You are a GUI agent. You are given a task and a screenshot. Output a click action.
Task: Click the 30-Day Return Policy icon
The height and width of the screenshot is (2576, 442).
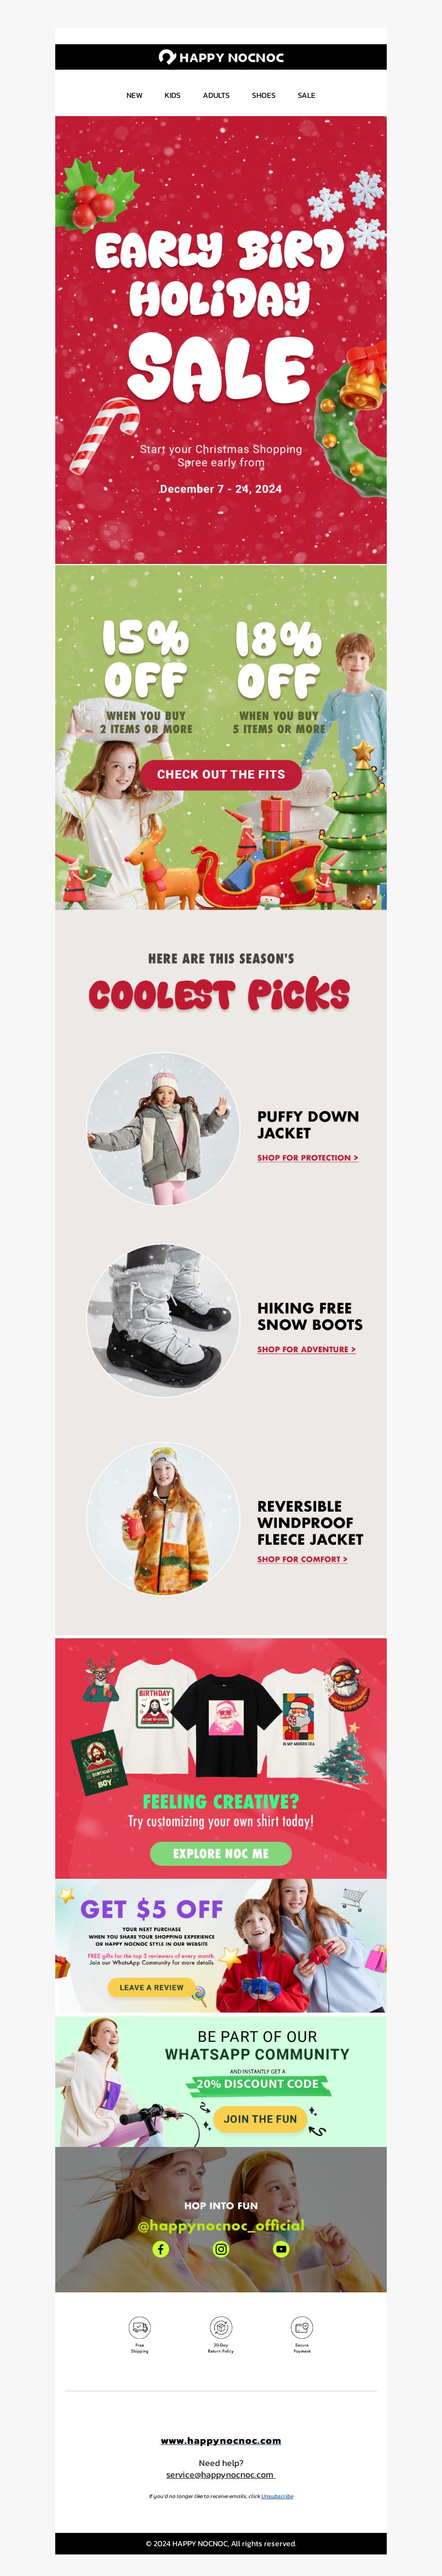(x=221, y=2328)
